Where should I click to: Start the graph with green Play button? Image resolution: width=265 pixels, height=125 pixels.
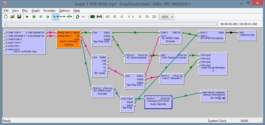(x=27, y=17)
